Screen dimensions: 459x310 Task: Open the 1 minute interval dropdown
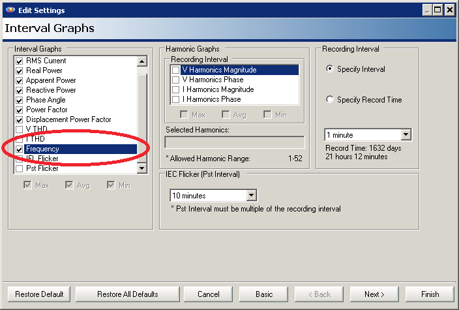[x=406, y=135]
